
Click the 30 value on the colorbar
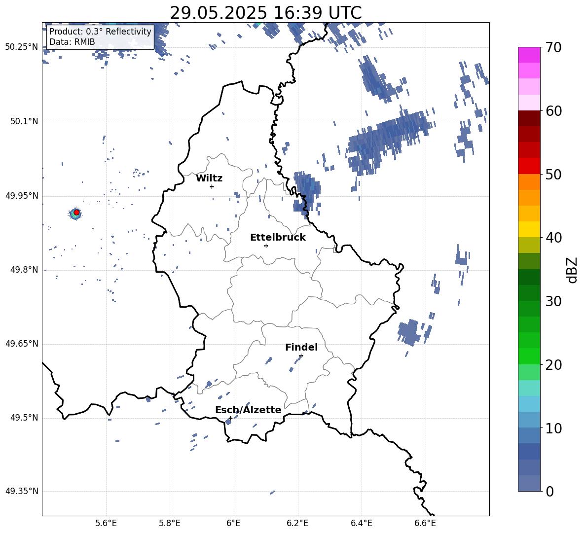[x=553, y=301]
